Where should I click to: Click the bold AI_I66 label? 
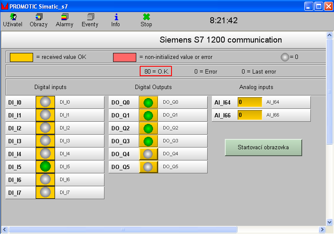click(x=222, y=115)
